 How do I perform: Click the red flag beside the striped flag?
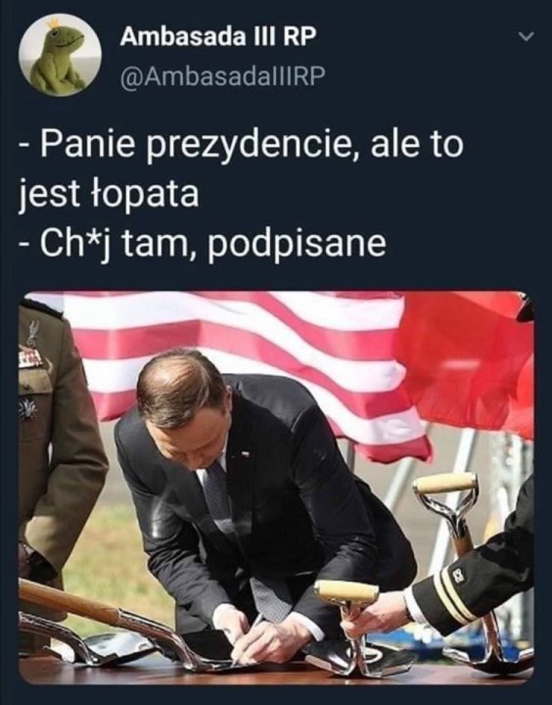pyautogui.click(x=468, y=359)
